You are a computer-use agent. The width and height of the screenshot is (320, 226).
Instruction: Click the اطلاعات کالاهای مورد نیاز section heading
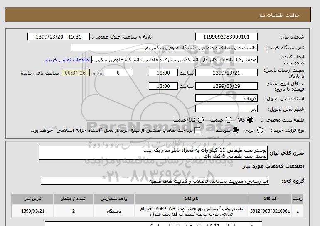tap(273, 166)
